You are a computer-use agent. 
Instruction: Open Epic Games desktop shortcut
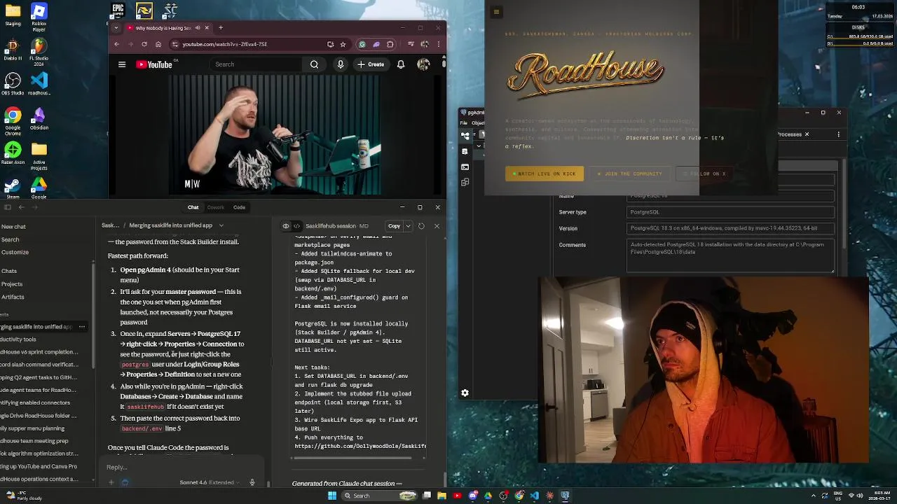[118, 10]
